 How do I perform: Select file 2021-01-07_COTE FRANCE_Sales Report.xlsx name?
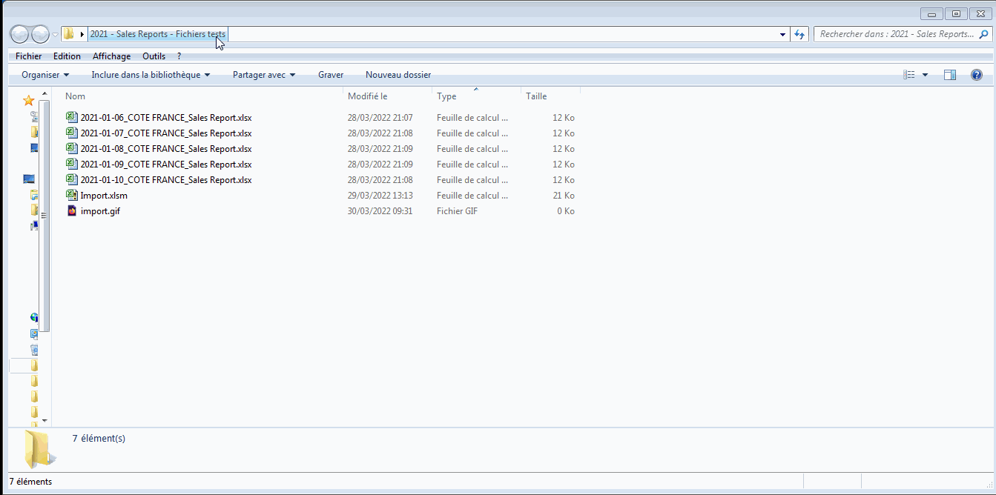click(166, 133)
